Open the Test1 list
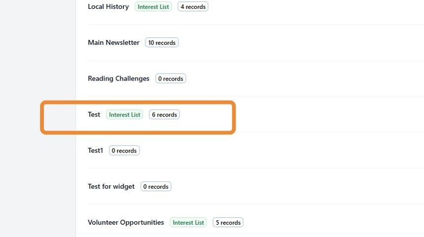This screenshot has width=424, height=237. point(95,150)
